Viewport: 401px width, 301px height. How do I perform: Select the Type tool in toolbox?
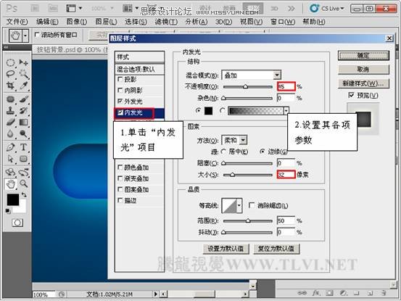[23, 147]
